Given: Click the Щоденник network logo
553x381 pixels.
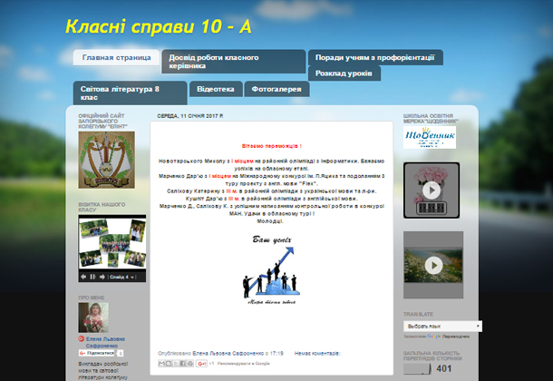Looking at the screenshot, I should click(x=430, y=136).
